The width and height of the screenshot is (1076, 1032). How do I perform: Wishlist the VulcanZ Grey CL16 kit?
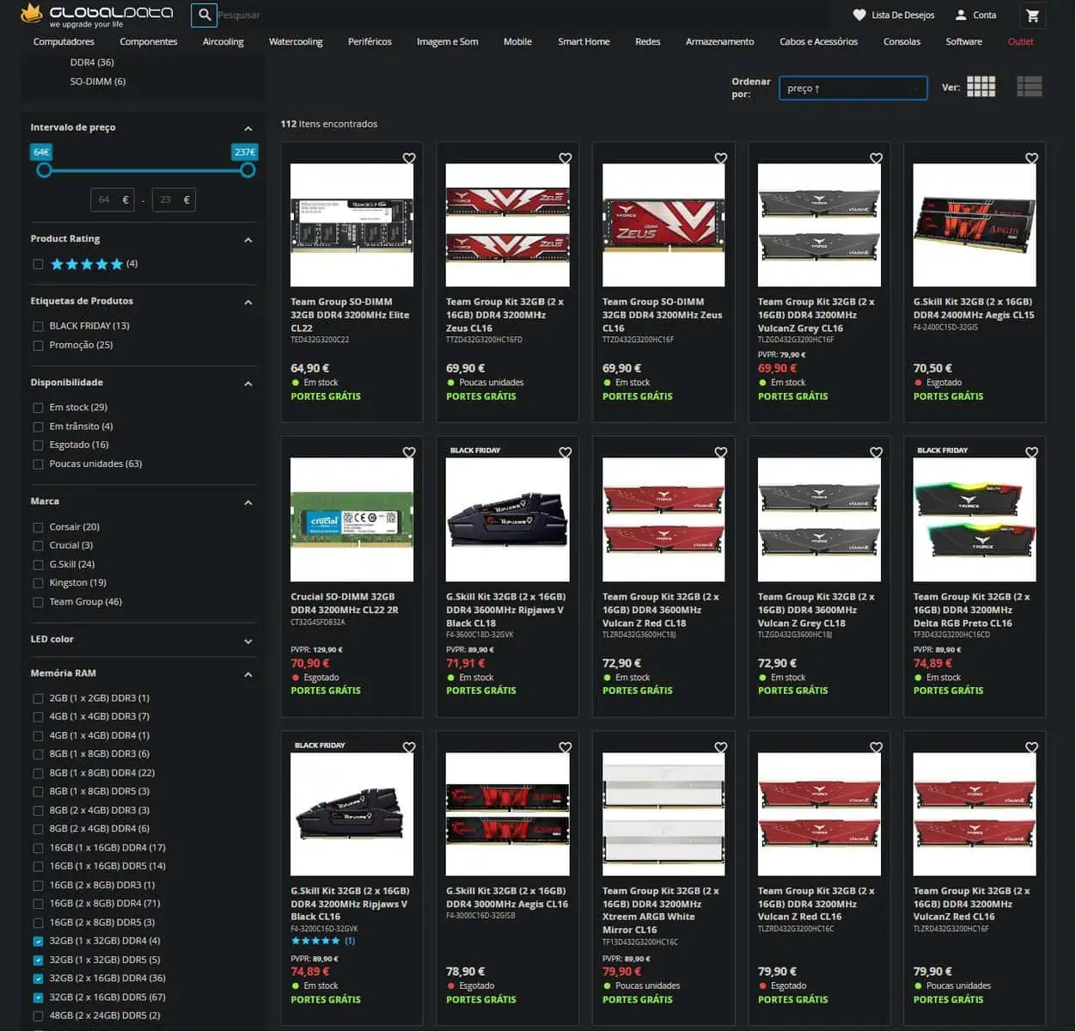(877, 158)
